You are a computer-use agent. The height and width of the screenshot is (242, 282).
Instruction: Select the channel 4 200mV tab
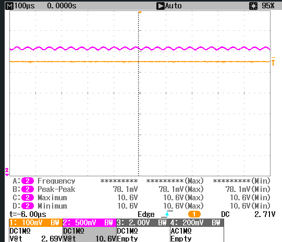tap(197, 223)
